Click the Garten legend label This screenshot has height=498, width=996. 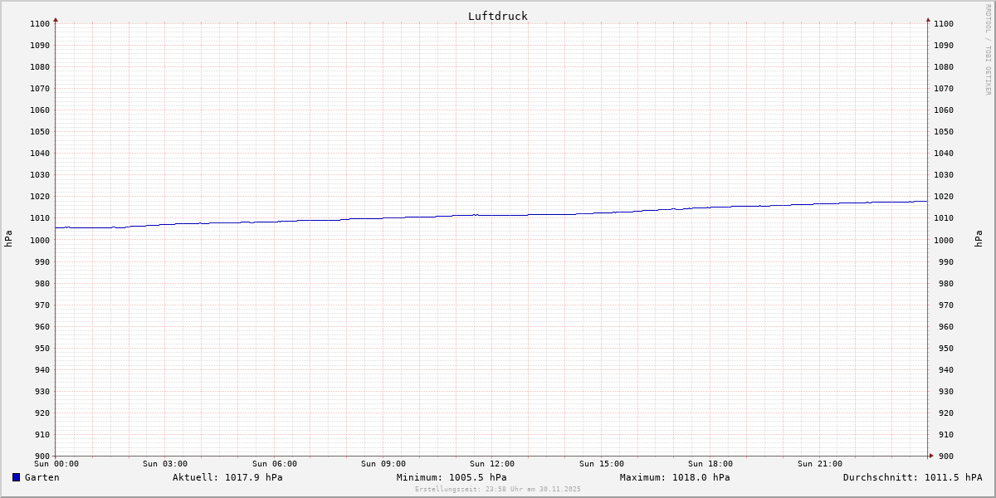41,477
